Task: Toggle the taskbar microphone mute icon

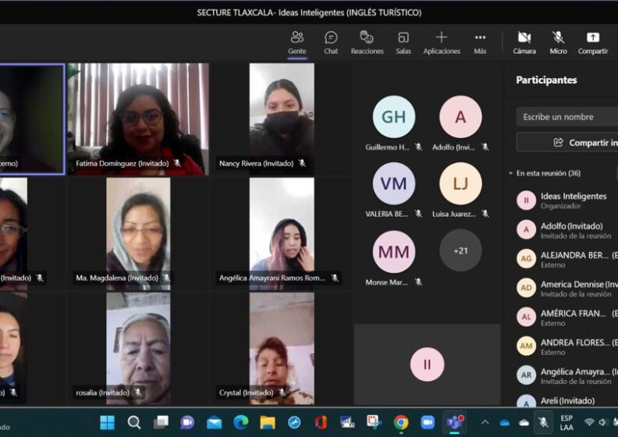Action: pyautogui.click(x=543, y=422)
